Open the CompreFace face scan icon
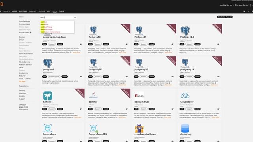Image resolution: width=253 pixels, height=142 pixels. click(x=47, y=128)
